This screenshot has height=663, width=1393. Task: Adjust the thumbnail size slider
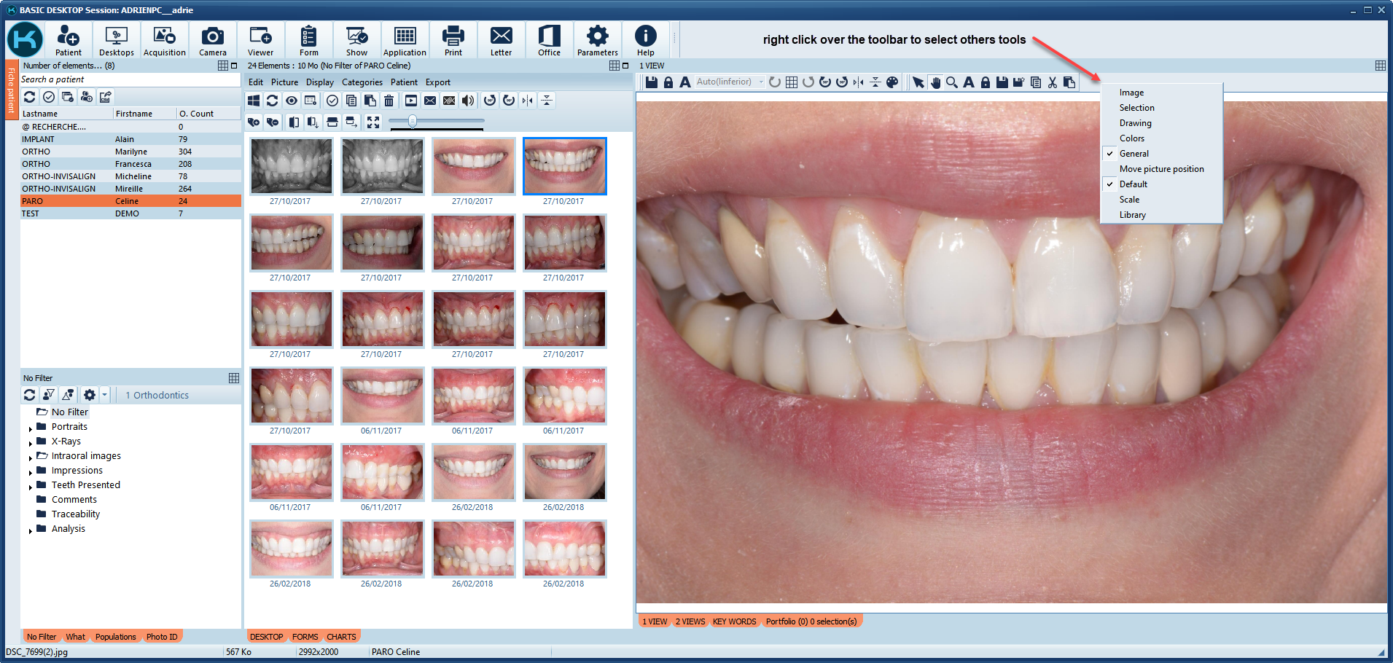point(412,122)
